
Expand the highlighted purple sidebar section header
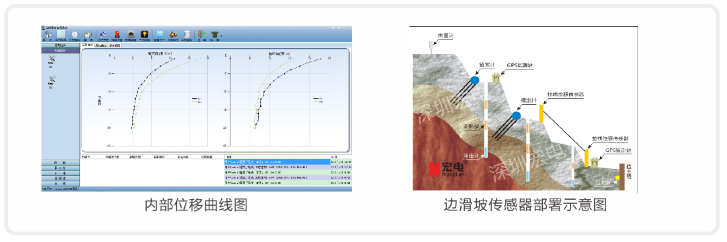(60, 50)
